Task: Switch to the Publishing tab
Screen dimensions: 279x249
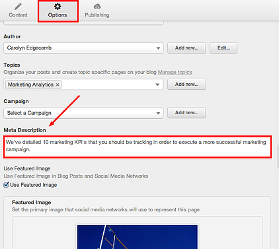Action: click(97, 11)
